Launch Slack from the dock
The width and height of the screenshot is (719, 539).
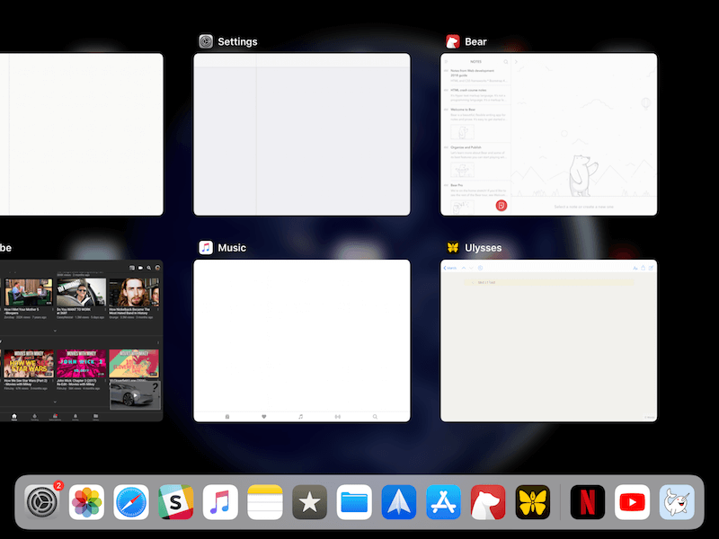click(176, 503)
